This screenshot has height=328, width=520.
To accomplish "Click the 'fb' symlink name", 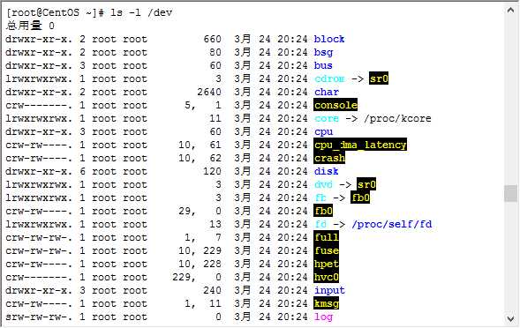I will (320, 198).
